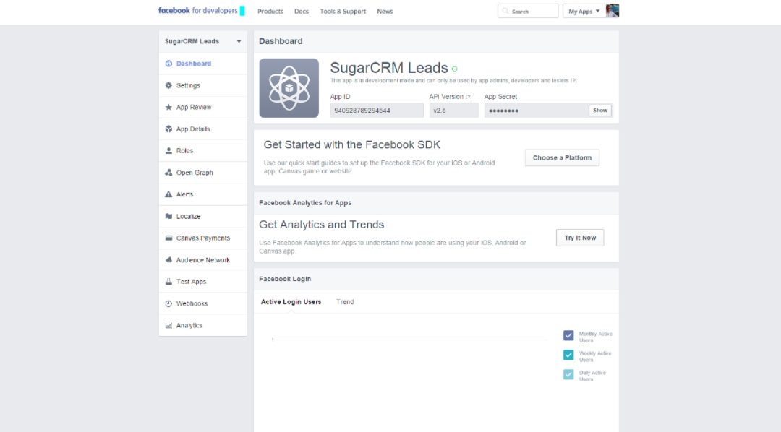Click the Facebook Analytics for Apps heading
781x432 pixels.
305,203
